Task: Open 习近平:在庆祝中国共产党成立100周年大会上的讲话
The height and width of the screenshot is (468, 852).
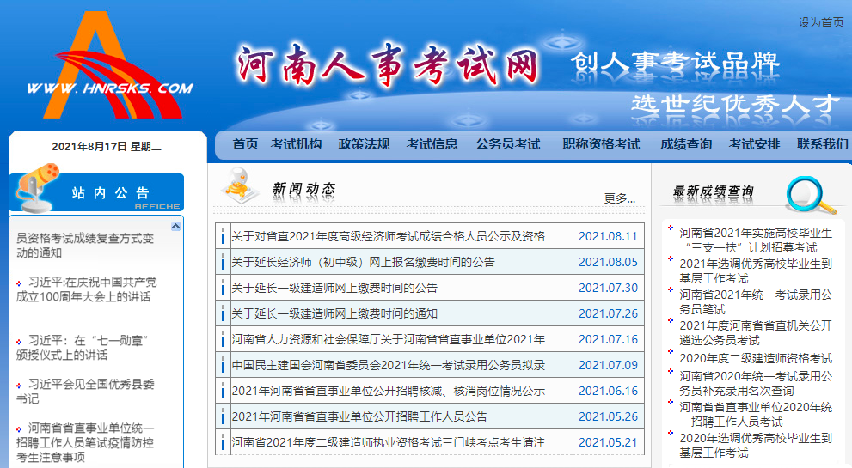Action: [x=86, y=289]
